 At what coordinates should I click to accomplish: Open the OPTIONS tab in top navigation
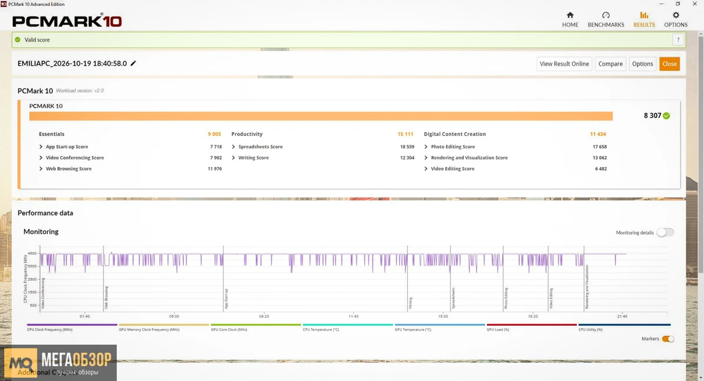pyautogui.click(x=676, y=19)
